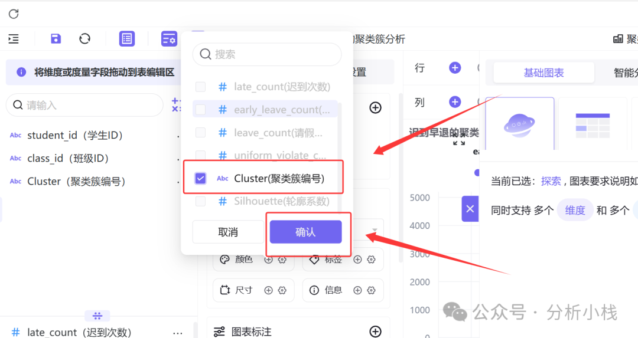Collapse the left sidebar menu icon

pos(14,39)
